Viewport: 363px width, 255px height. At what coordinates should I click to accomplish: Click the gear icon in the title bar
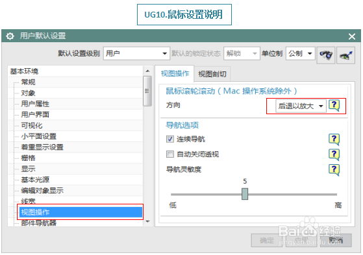[x=10, y=36]
